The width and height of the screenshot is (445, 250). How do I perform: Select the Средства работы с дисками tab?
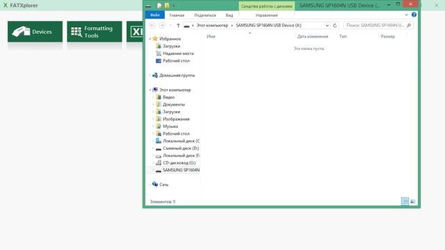pyautogui.click(x=266, y=6)
